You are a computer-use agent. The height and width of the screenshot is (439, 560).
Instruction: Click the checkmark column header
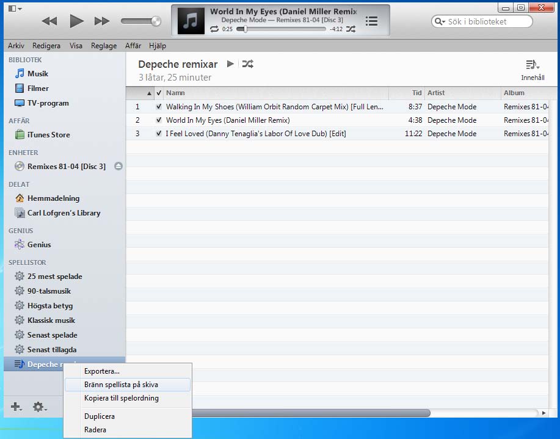tap(159, 93)
